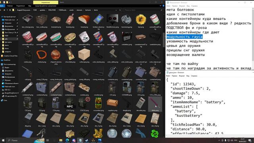
Task: Show hidden system tray icons
Action: coord(219,140)
